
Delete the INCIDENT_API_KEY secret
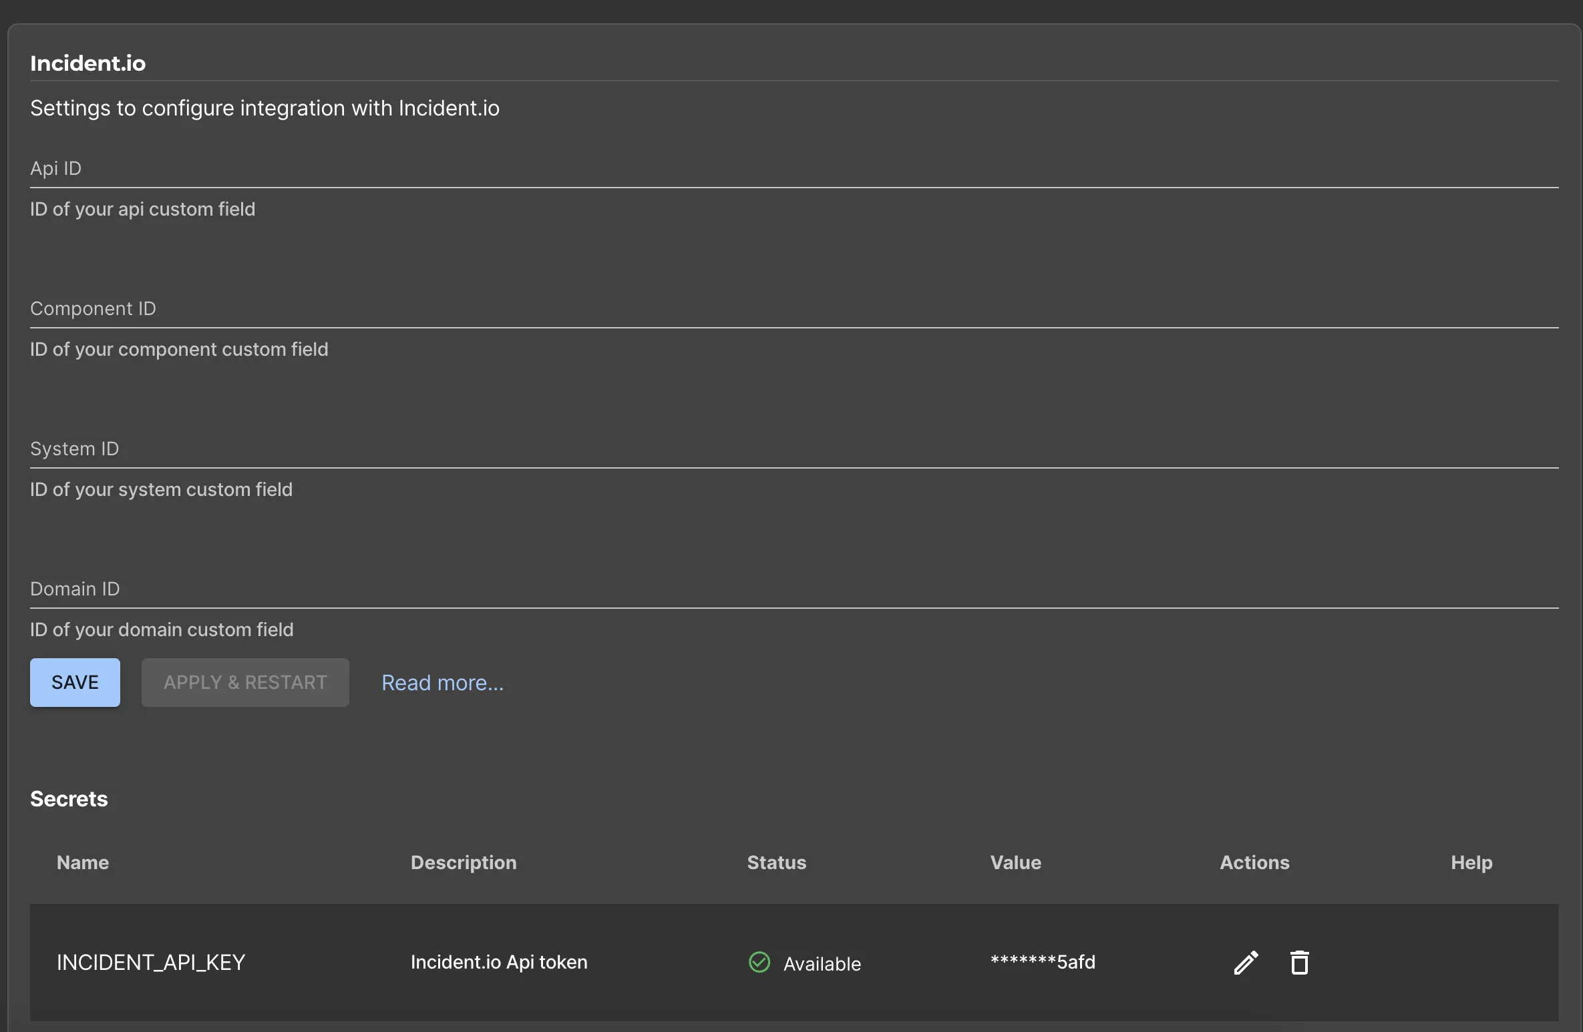pyautogui.click(x=1299, y=963)
